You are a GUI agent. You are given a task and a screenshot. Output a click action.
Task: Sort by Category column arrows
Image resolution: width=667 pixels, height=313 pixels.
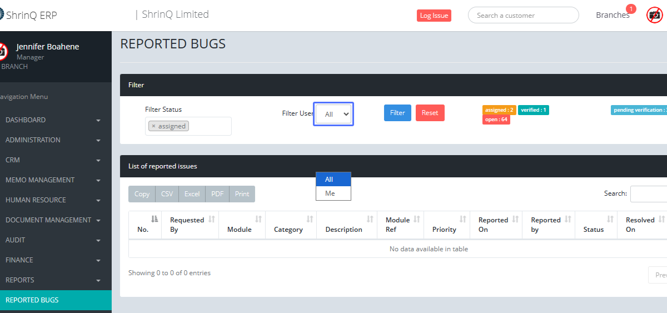pyautogui.click(x=310, y=220)
